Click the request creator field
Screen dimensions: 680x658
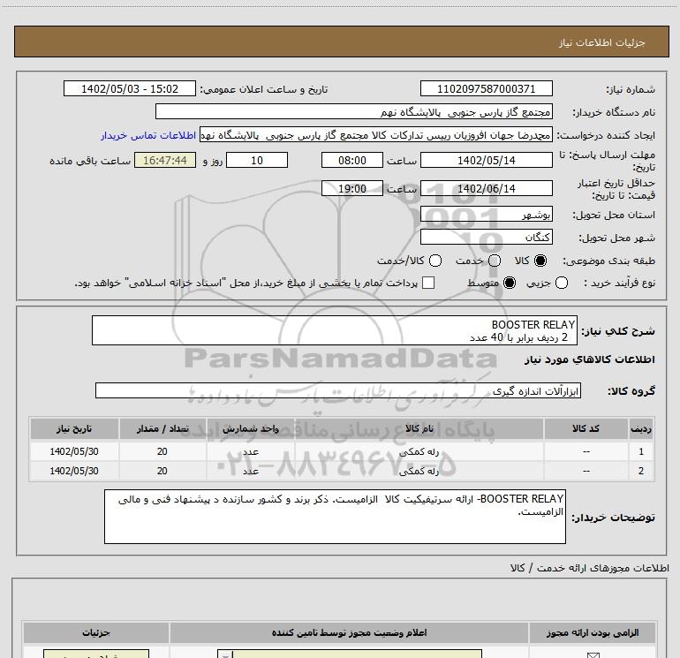tap(375, 135)
